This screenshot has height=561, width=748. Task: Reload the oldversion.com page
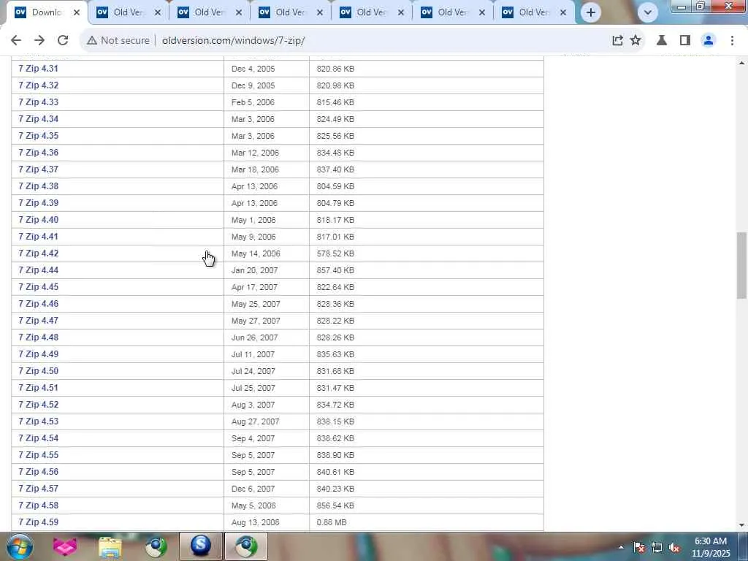(63, 41)
